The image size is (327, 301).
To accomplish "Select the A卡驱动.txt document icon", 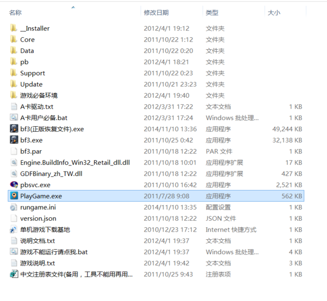I will [x=14, y=107].
